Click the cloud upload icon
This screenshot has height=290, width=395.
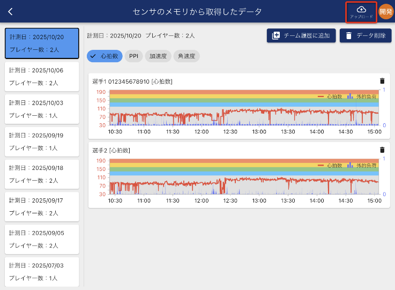click(x=361, y=11)
